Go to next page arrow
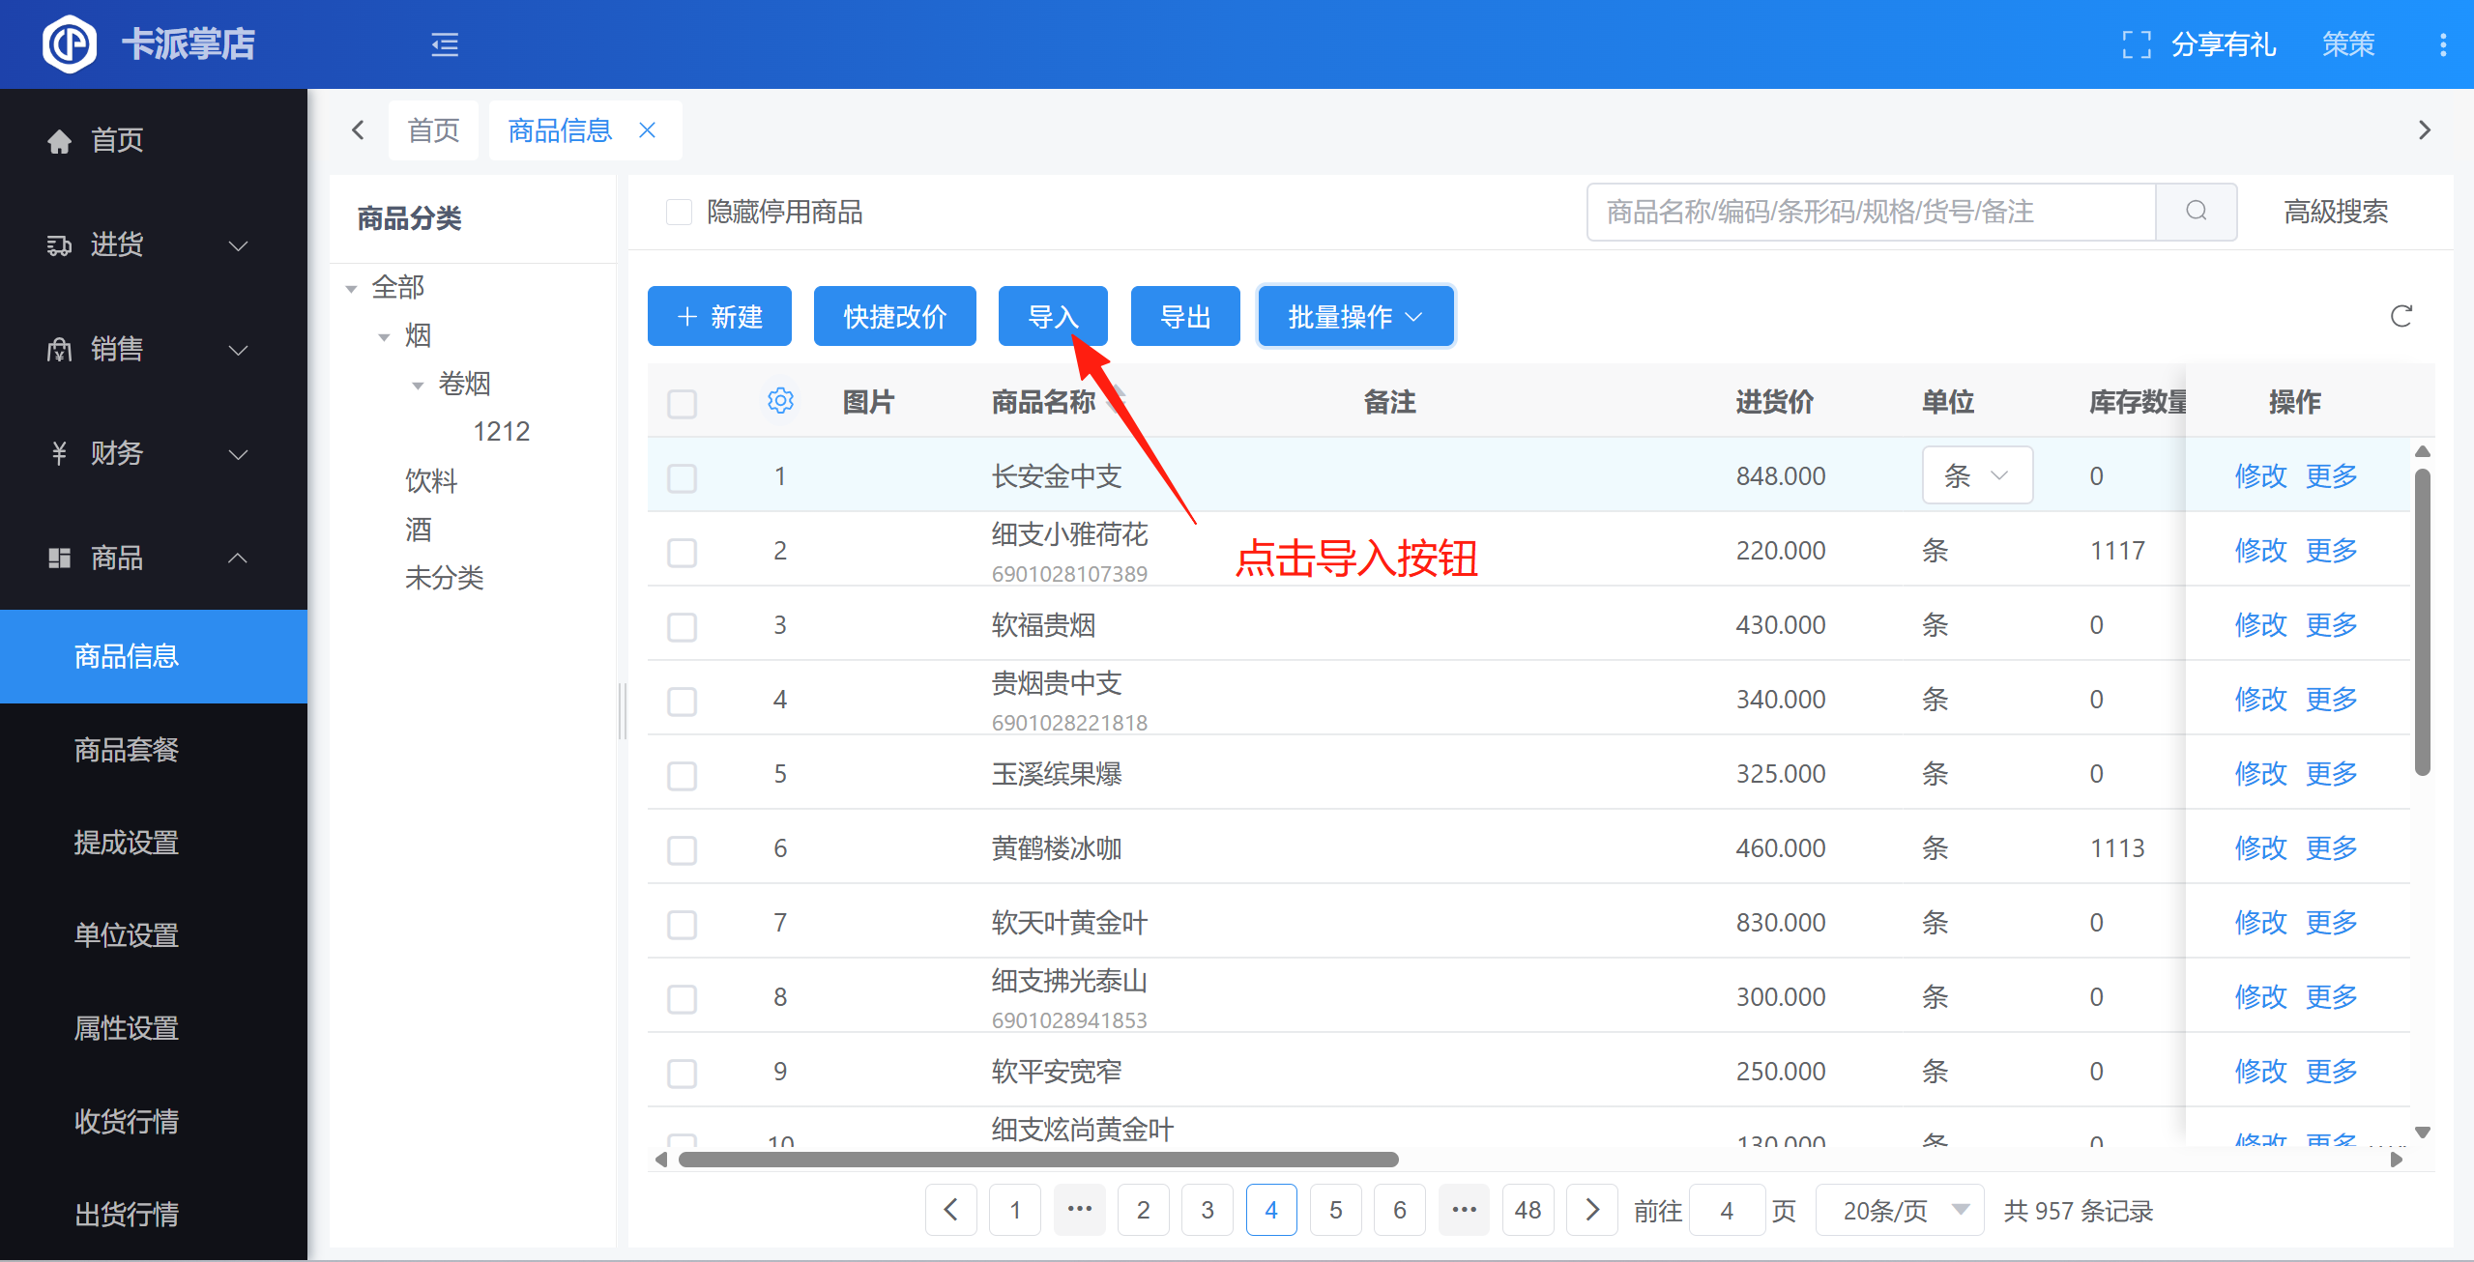Image resolution: width=2474 pixels, height=1262 pixels. (1591, 1210)
